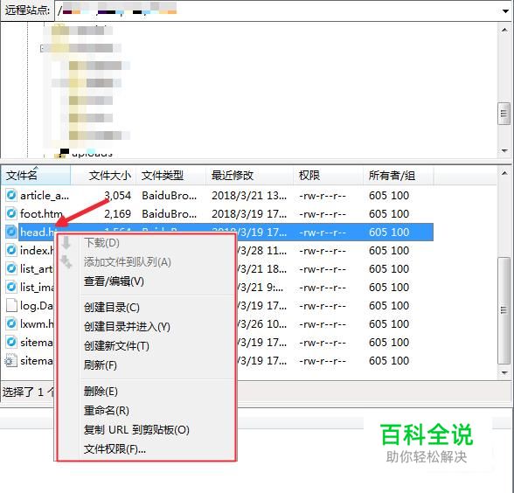Sort by 文件名 column header
514x493 pixels.
coord(36,176)
